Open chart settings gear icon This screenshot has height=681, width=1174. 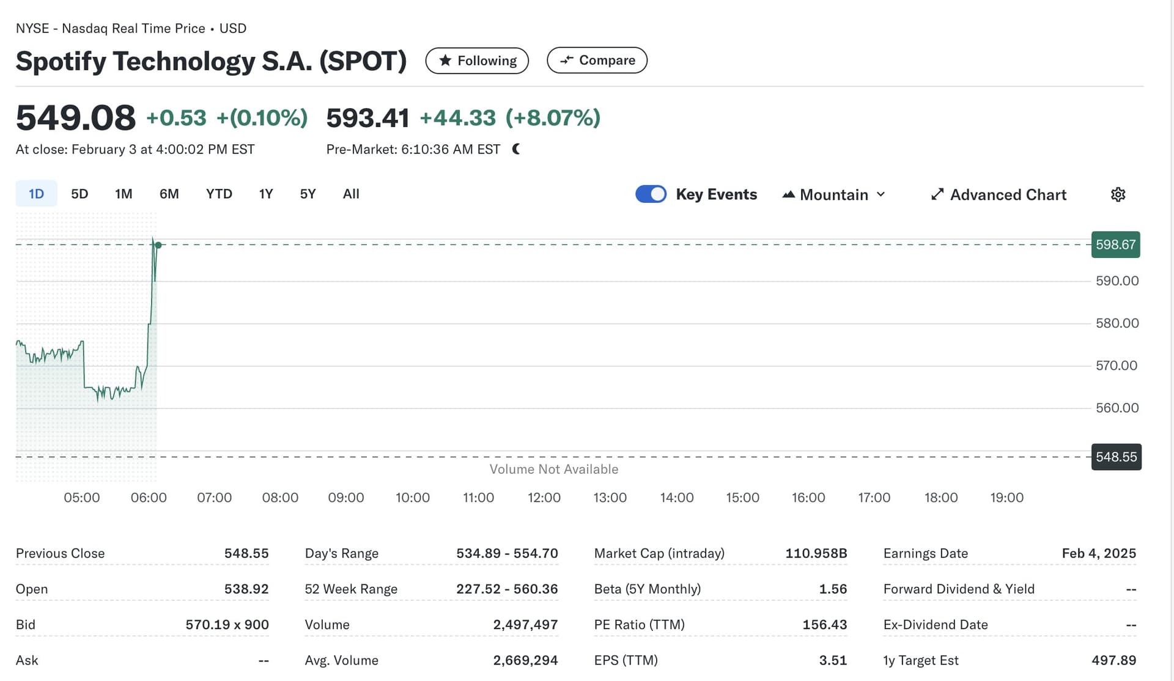coord(1118,194)
